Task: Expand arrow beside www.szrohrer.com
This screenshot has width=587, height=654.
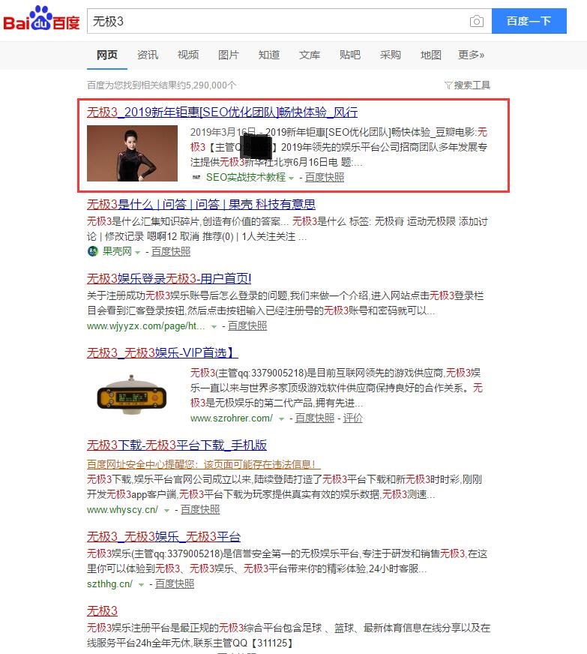Action: pos(281,418)
